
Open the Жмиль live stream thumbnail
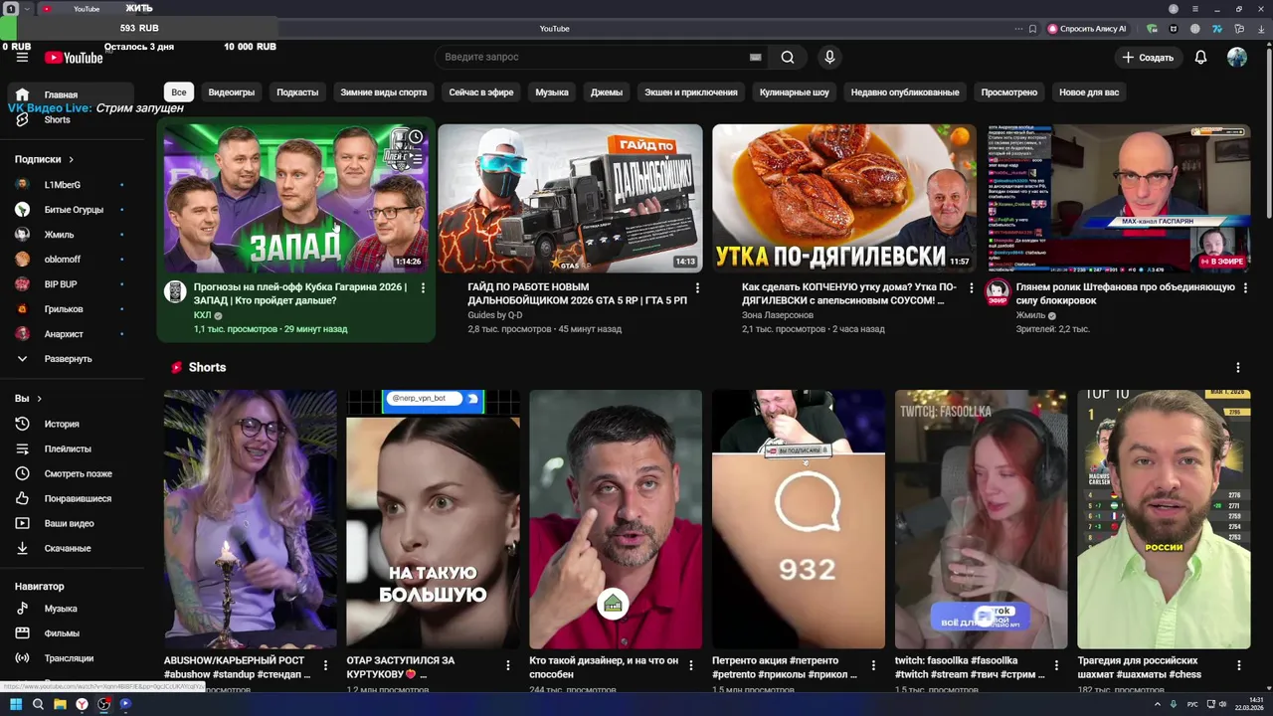tap(1119, 198)
